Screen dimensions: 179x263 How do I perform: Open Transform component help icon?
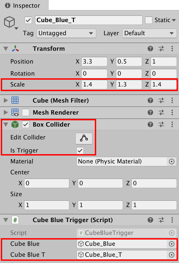point(150,49)
